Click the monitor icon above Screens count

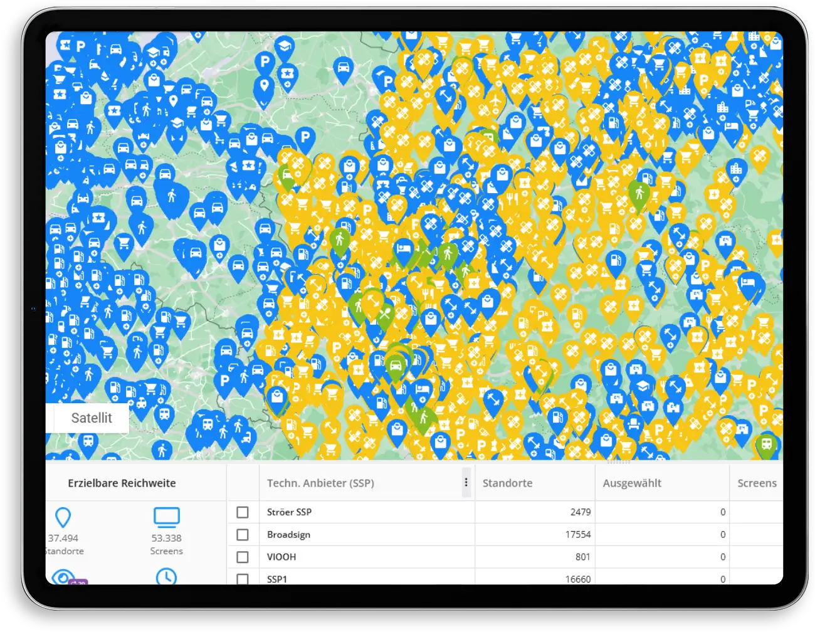click(166, 517)
